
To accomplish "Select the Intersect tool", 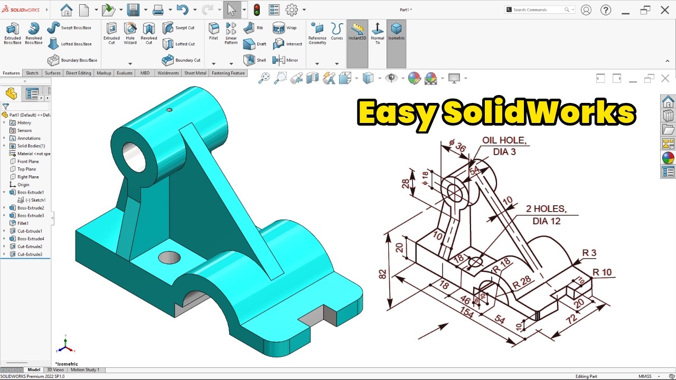I will pyautogui.click(x=288, y=44).
